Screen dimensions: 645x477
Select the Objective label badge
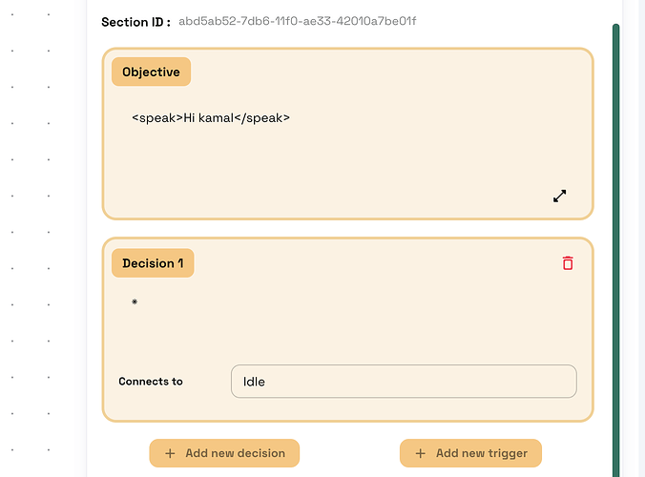pyautogui.click(x=151, y=72)
